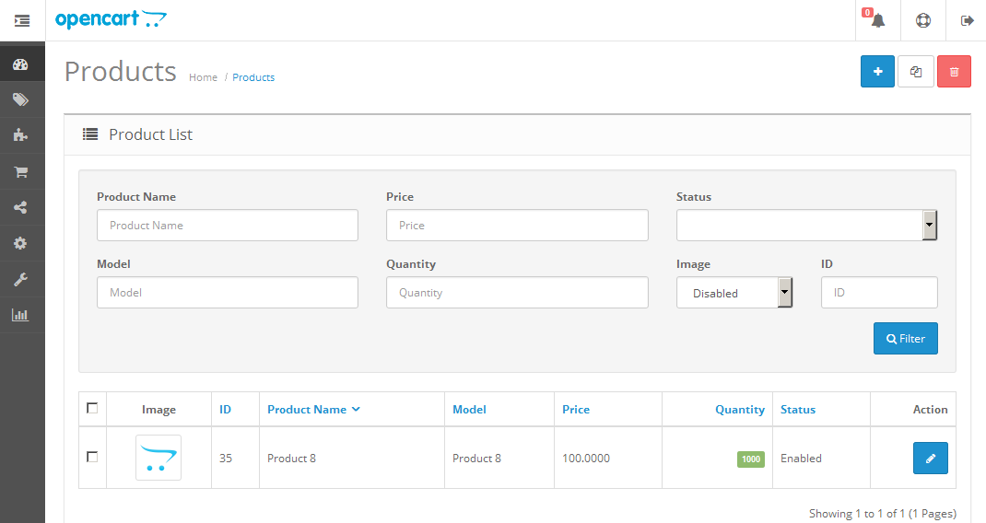Click the blue add new product button
This screenshot has height=523, width=986.
[x=877, y=72]
